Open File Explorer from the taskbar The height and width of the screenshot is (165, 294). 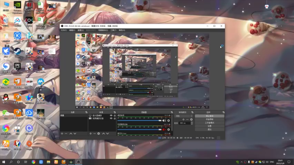tap(49, 162)
